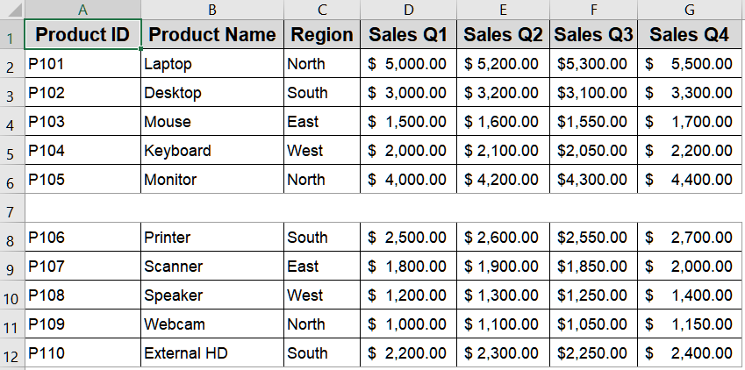Select the Webcam product name cell

coord(211,324)
